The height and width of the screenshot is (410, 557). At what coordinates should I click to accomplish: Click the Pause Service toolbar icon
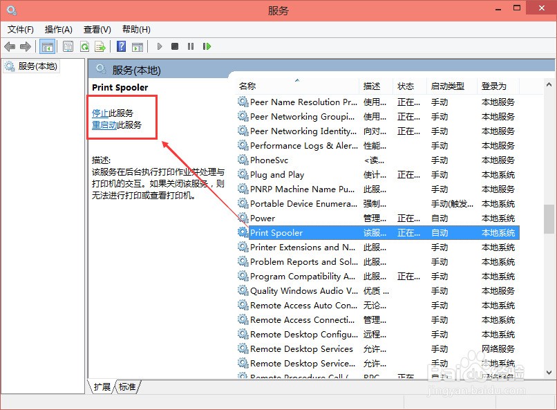coord(191,46)
